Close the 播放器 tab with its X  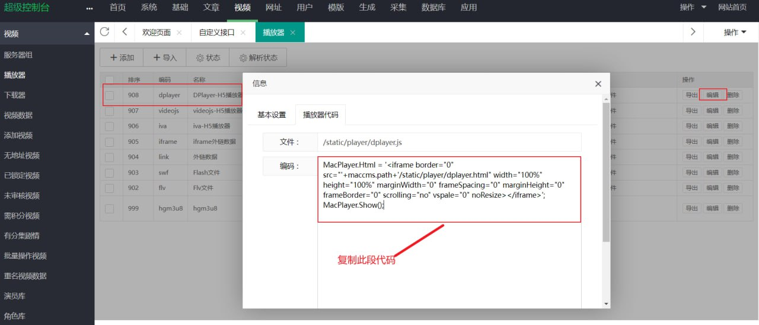click(x=292, y=33)
